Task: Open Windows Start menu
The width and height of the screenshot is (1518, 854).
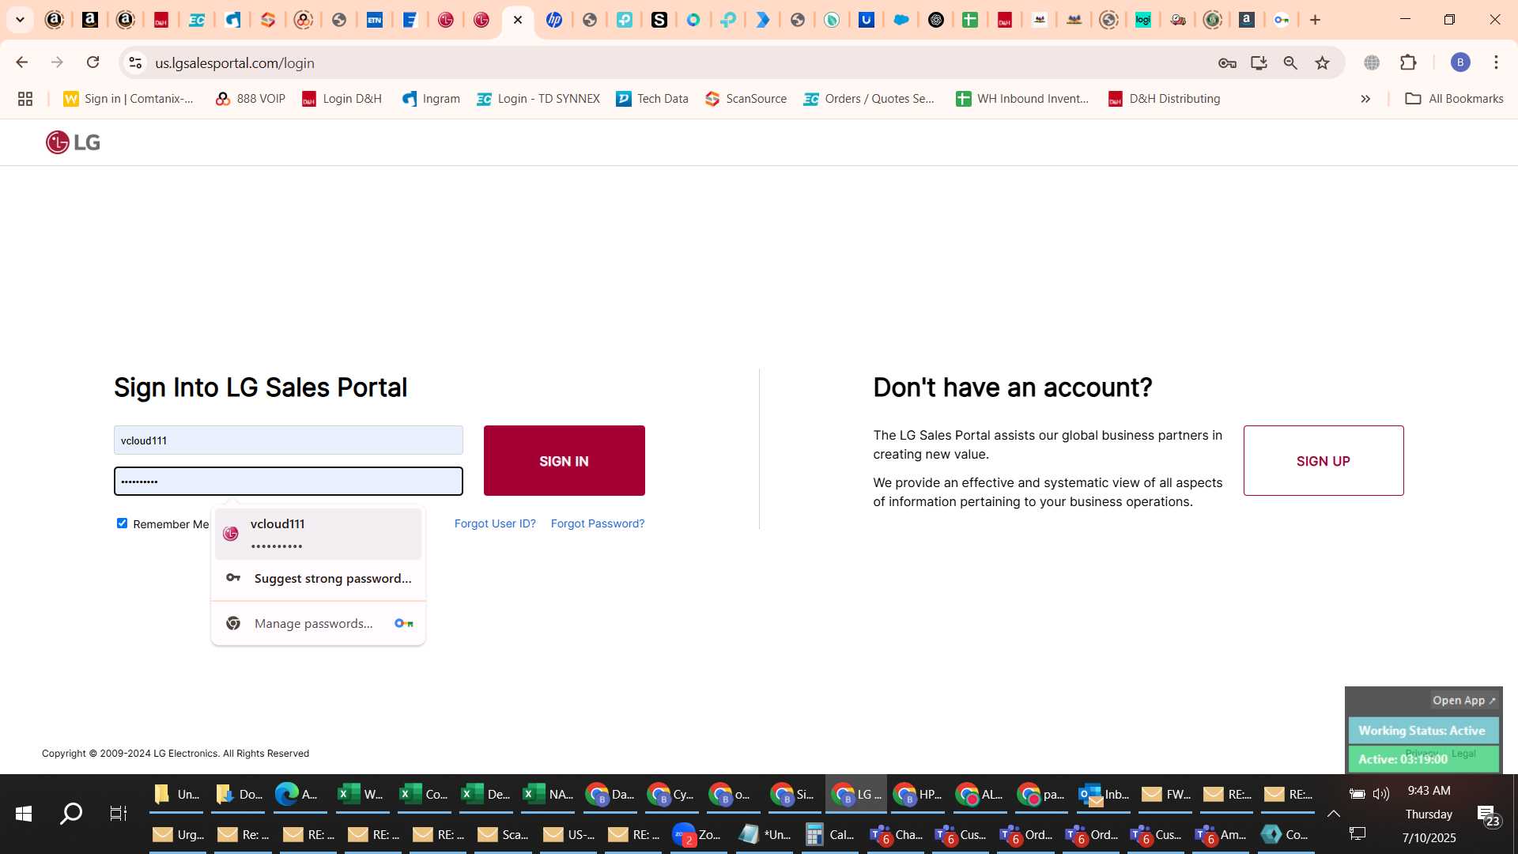Action: [24, 814]
